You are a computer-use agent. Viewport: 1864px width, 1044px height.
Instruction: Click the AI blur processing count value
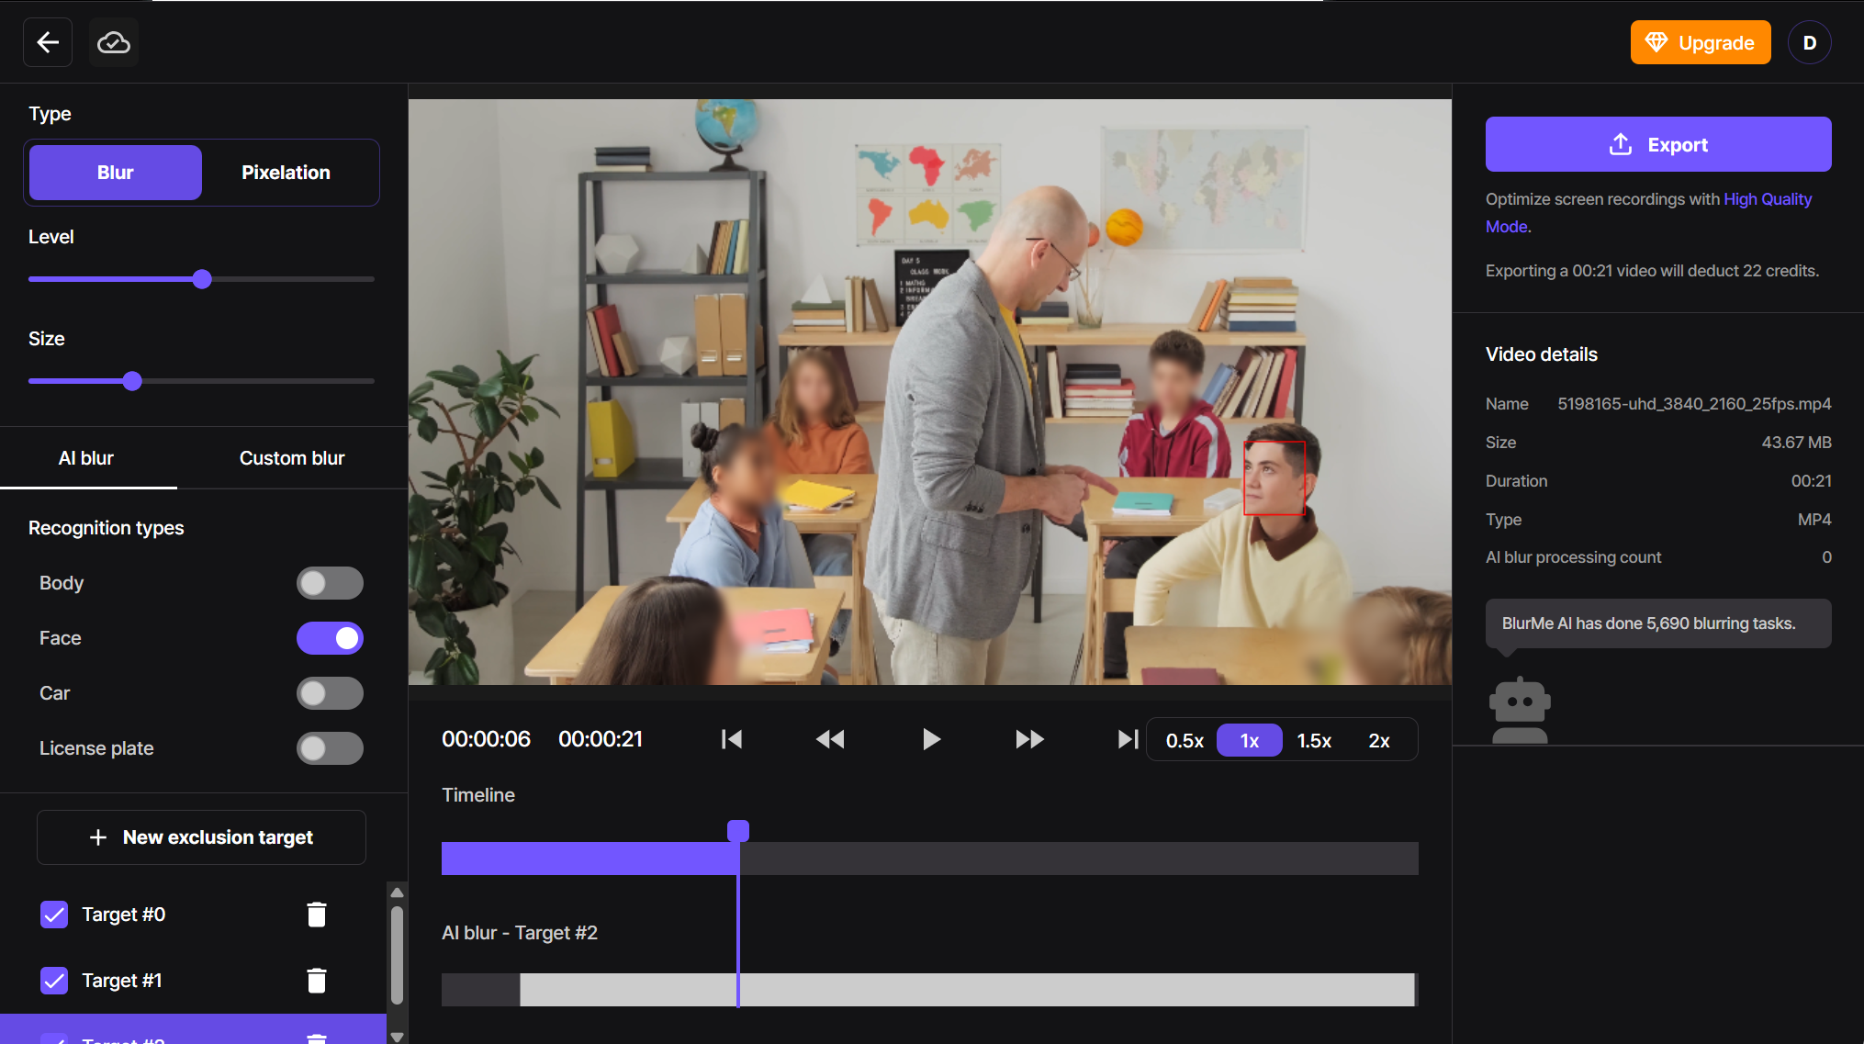coord(1826,557)
